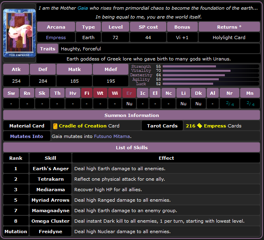Image resolution: width=264 pixels, height=240 pixels.
Task: Follow the Futsuno Mitama mutation link
Action: pyautogui.click(x=112, y=136)
